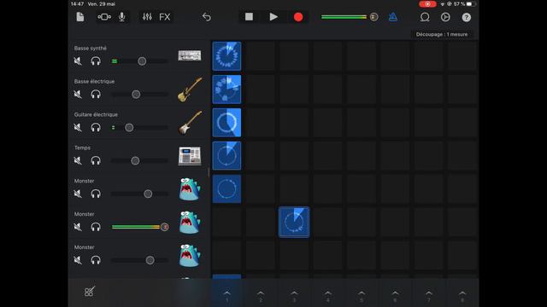Adjust the Temps track volume slider

[x=139, y=160]
